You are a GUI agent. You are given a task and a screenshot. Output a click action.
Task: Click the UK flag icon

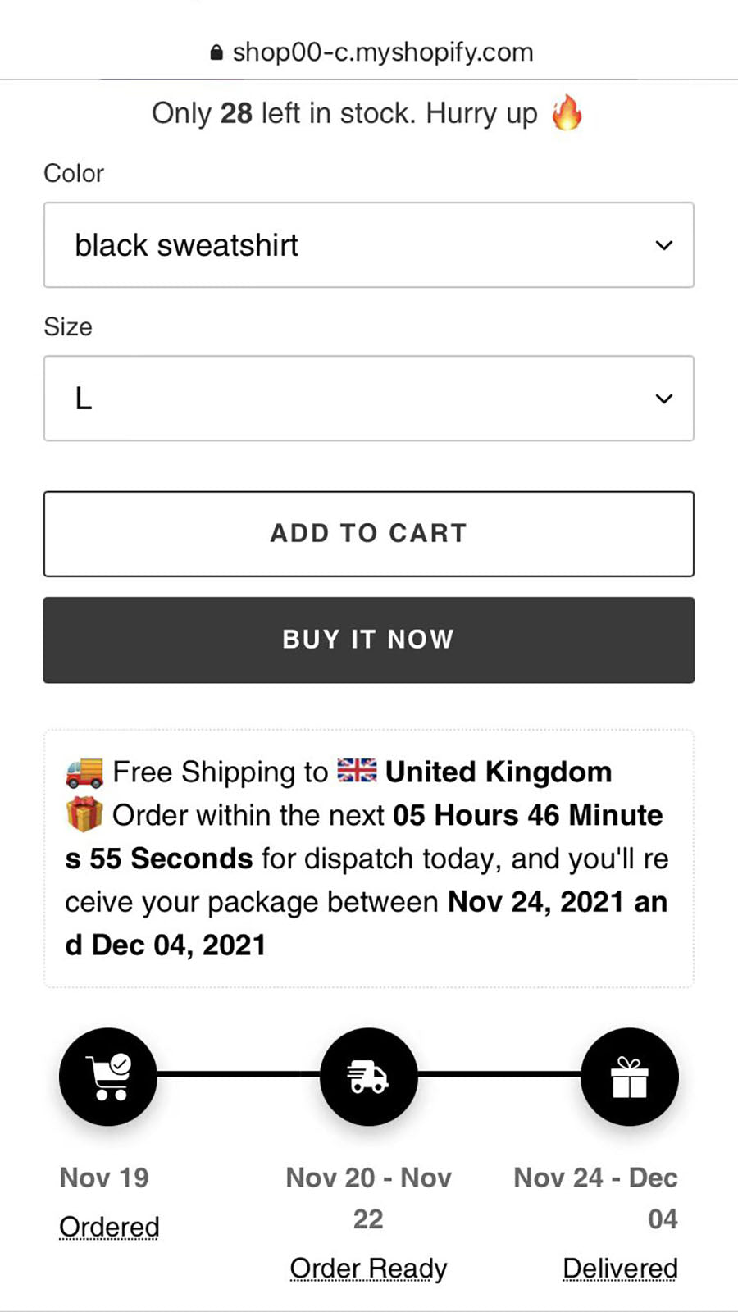(x=357, y=771)
